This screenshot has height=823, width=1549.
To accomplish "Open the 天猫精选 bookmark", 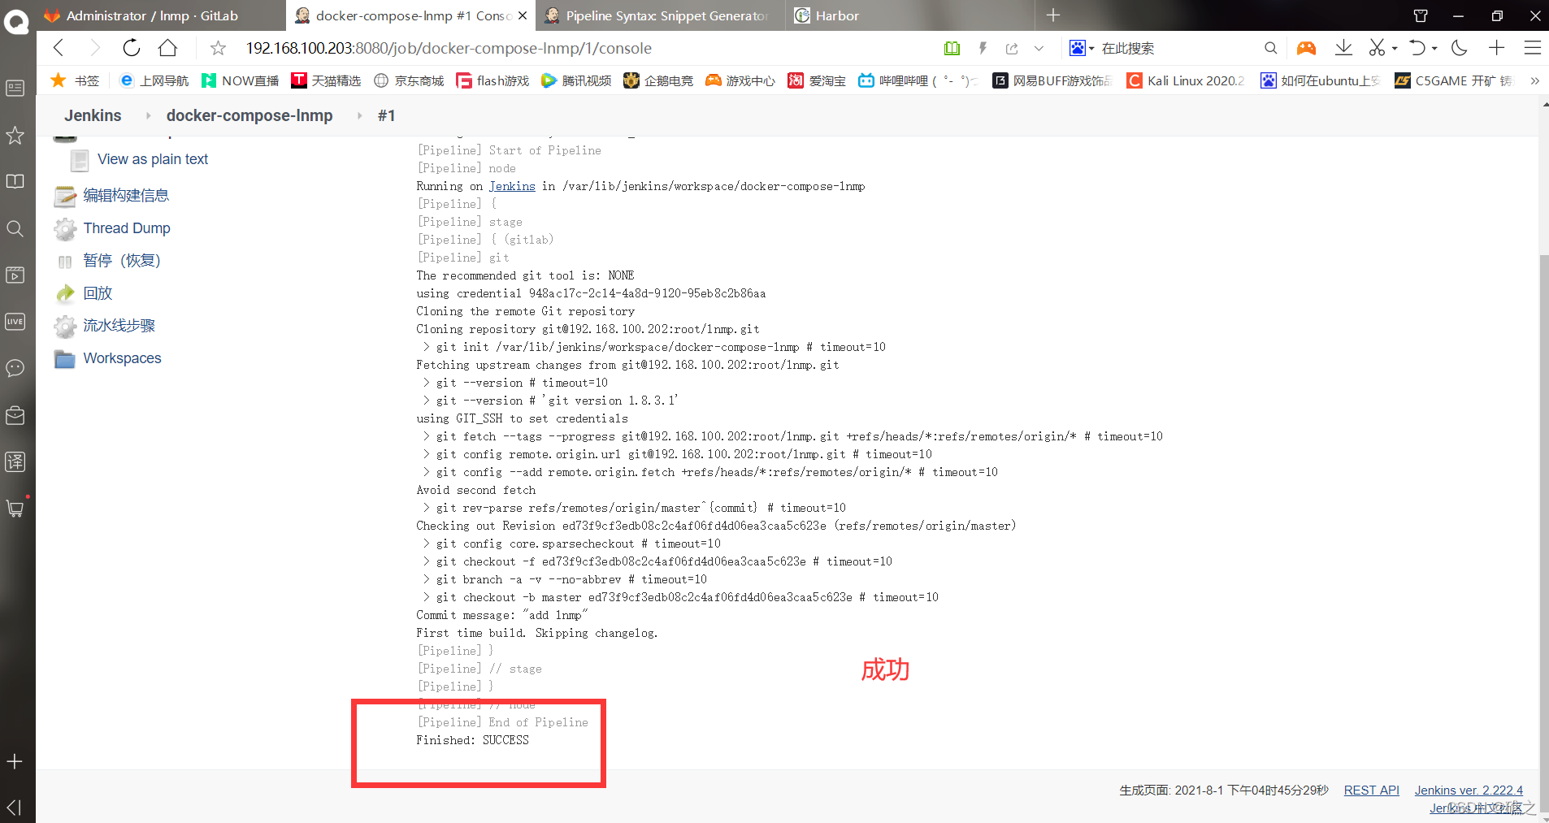I will click(326, 80).
